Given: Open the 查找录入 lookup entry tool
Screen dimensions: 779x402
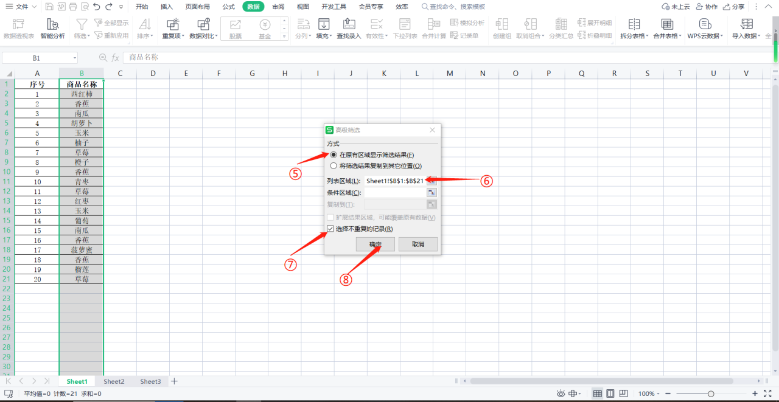Looking at the screenshot, I should [x=349, y=29].
